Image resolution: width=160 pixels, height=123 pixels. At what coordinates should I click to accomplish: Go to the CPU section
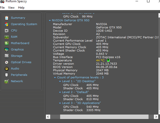point(14,30)
